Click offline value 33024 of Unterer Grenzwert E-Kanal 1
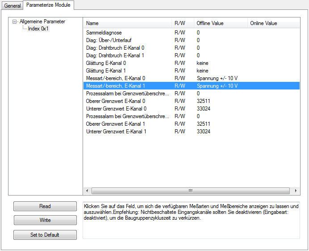This screenshot has height=251, width=309. (203, 132)
